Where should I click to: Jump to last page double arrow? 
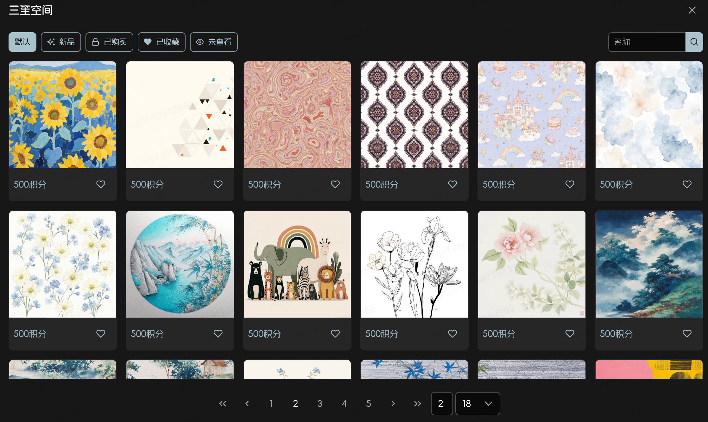click(417, 404)
